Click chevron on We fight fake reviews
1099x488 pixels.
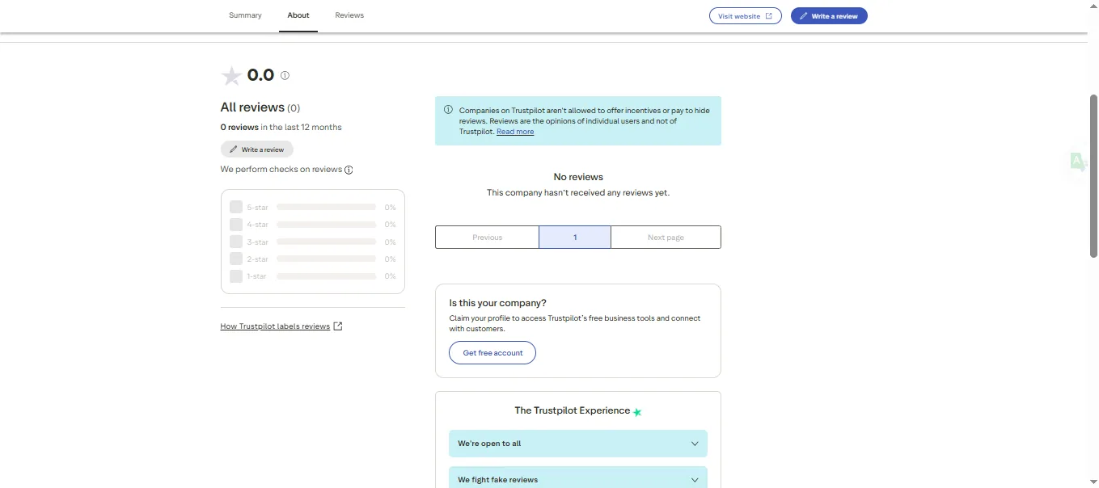point(695,480)
